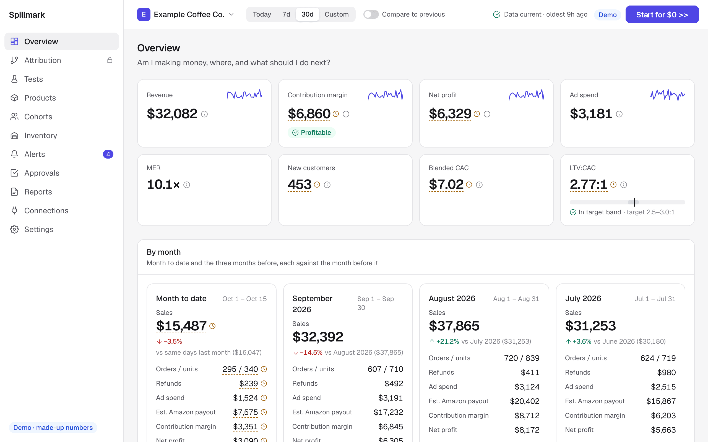Open Settings via the gear icon
The height and width of the screenshot is (442, 708).
[x=14, y=229]
